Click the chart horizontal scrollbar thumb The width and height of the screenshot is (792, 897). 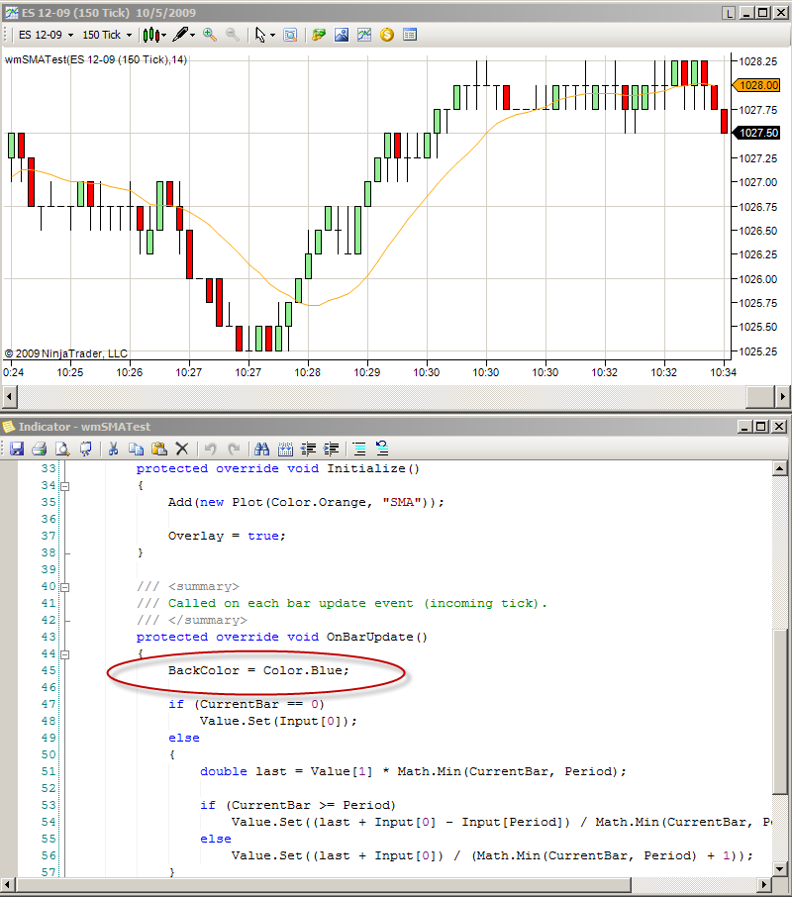click(760, 396)
